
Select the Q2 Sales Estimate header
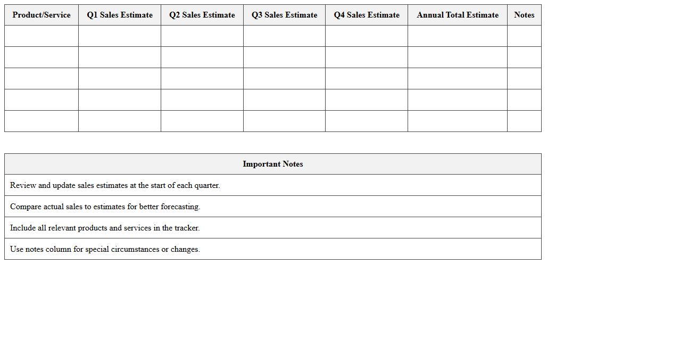point(202,15)
